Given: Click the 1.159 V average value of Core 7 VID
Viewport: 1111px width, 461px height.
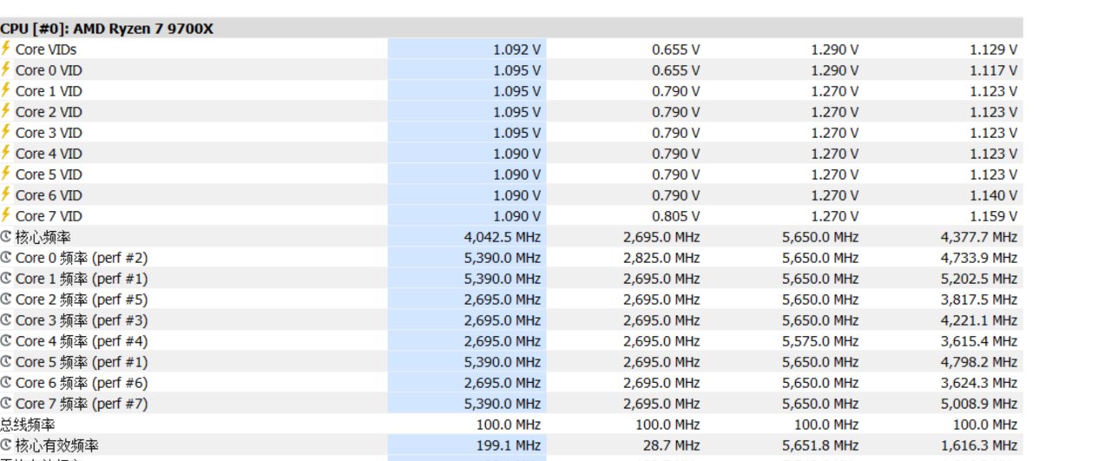Looking at the screenshot, I should [994, 216].
